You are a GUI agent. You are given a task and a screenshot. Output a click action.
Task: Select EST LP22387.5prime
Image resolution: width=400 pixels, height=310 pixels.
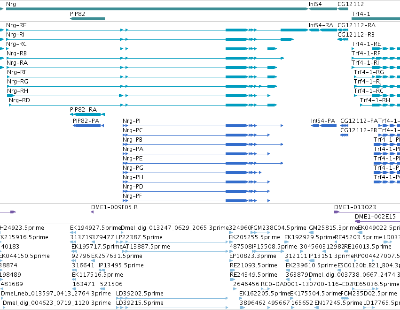[x=139, y=237]
